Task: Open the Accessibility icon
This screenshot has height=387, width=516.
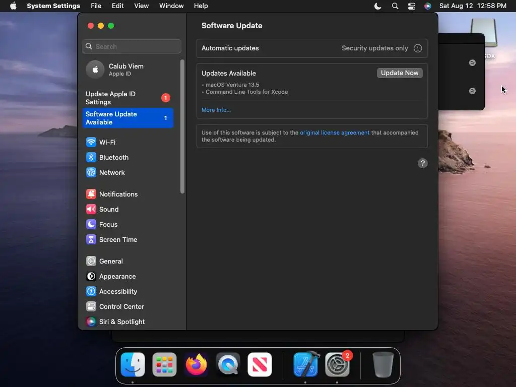Action: [x=91, y=292]
